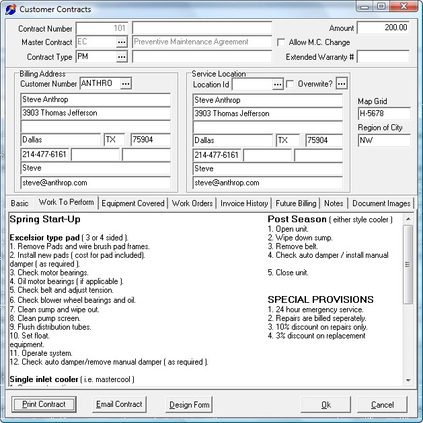The width and height of the screenshot is (423, 423).
Task: Click billing contact field Steve
Action: tap(95, 168)
